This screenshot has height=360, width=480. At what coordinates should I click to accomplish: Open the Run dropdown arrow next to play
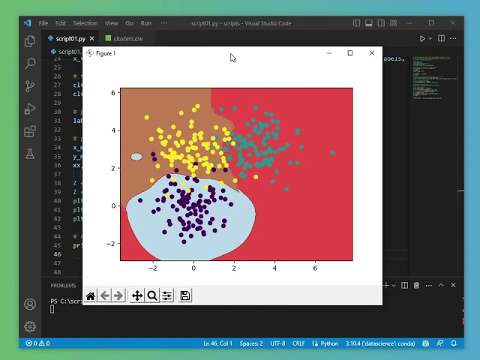coord(430,38)
